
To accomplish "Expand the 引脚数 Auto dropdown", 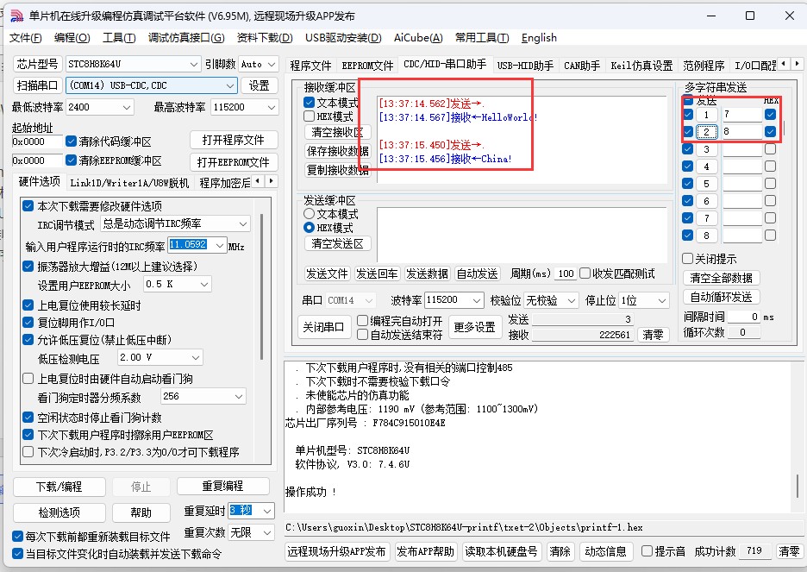I will pos(272,65).
